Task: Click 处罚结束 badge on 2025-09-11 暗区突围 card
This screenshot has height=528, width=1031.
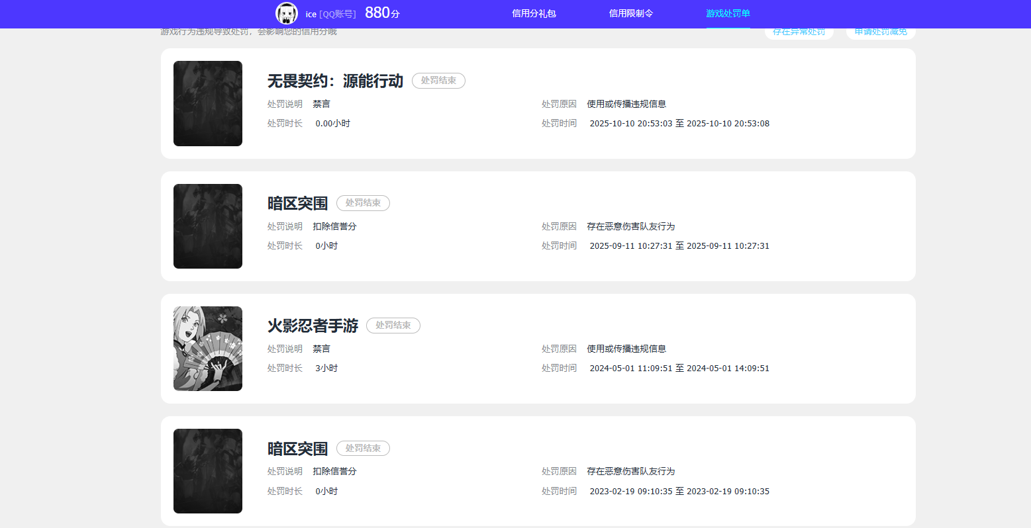Action: [x=363, y=203]
